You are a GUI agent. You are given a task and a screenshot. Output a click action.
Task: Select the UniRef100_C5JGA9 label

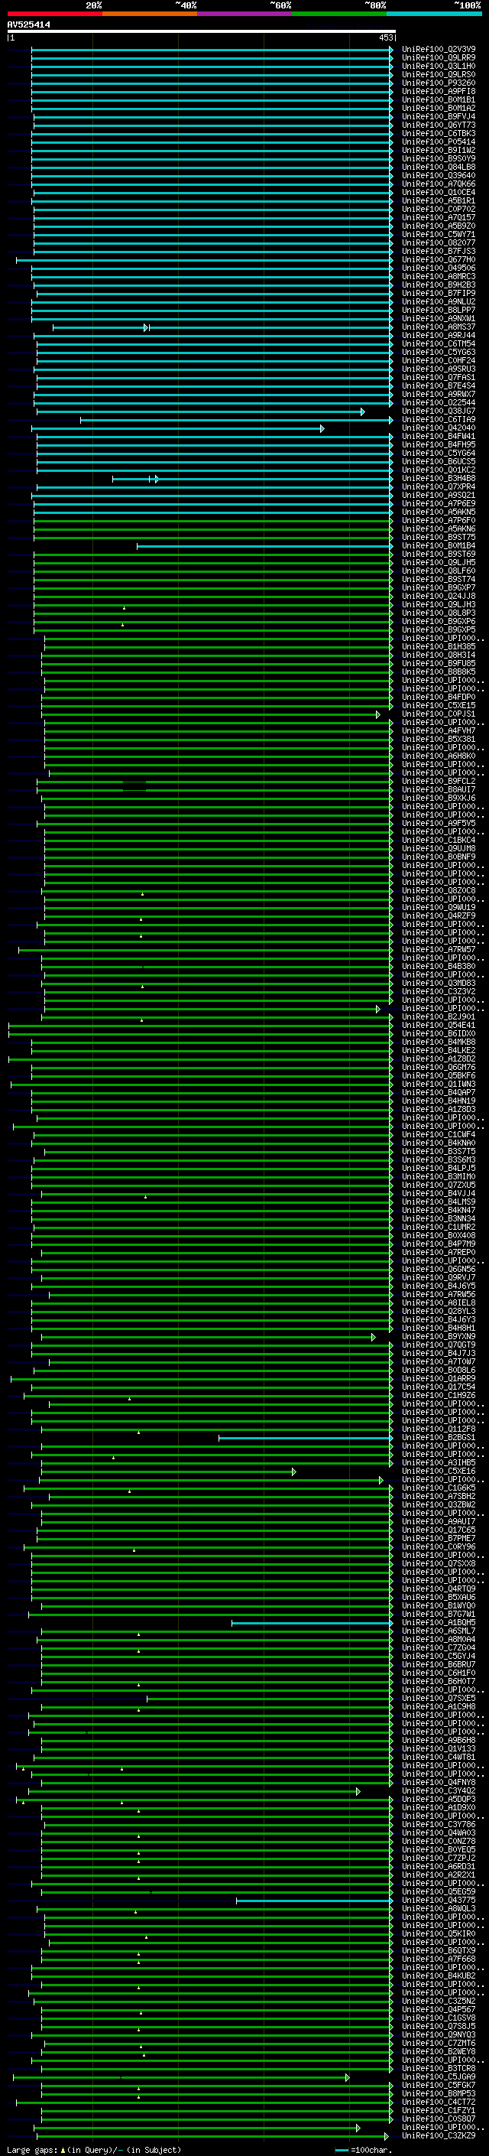pos(438,2077)
